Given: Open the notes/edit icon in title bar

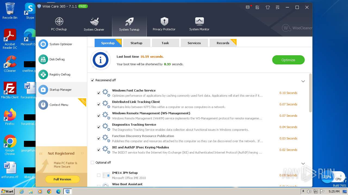Looking at the screenshot, I should click(257, 7).
